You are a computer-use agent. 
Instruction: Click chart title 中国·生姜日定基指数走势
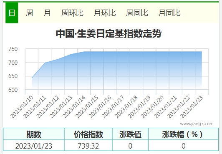click(x=109, y=33)
